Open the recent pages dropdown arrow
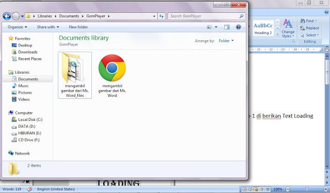 (x=22, y=16)
